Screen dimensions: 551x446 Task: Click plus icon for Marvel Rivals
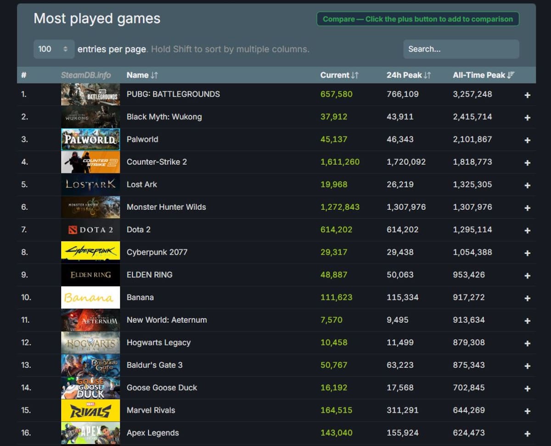coord(527,411)
